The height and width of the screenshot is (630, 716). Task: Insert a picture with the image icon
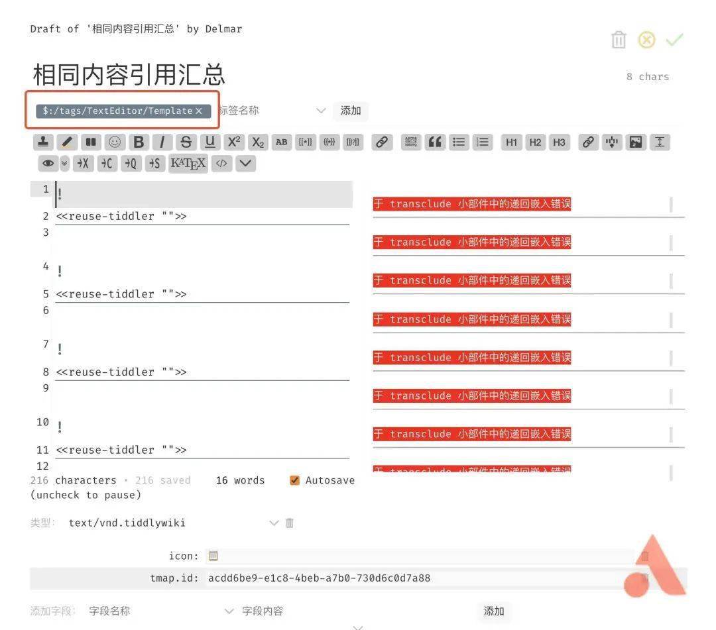pos(636,142)
